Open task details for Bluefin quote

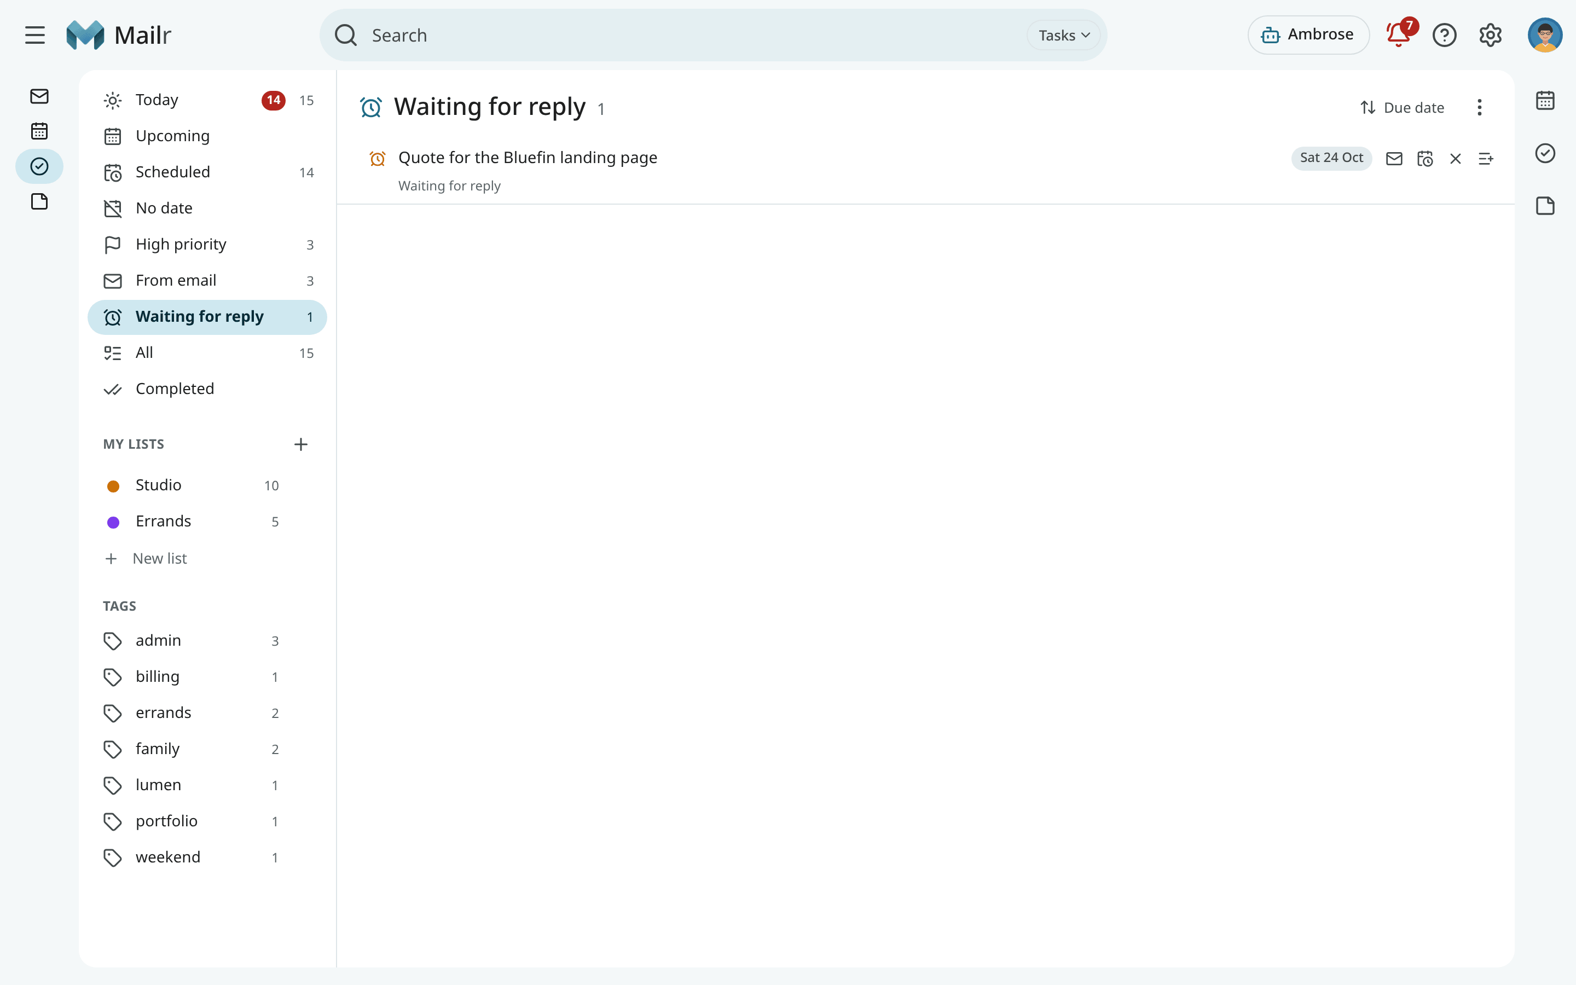(x=1486, y=158)
